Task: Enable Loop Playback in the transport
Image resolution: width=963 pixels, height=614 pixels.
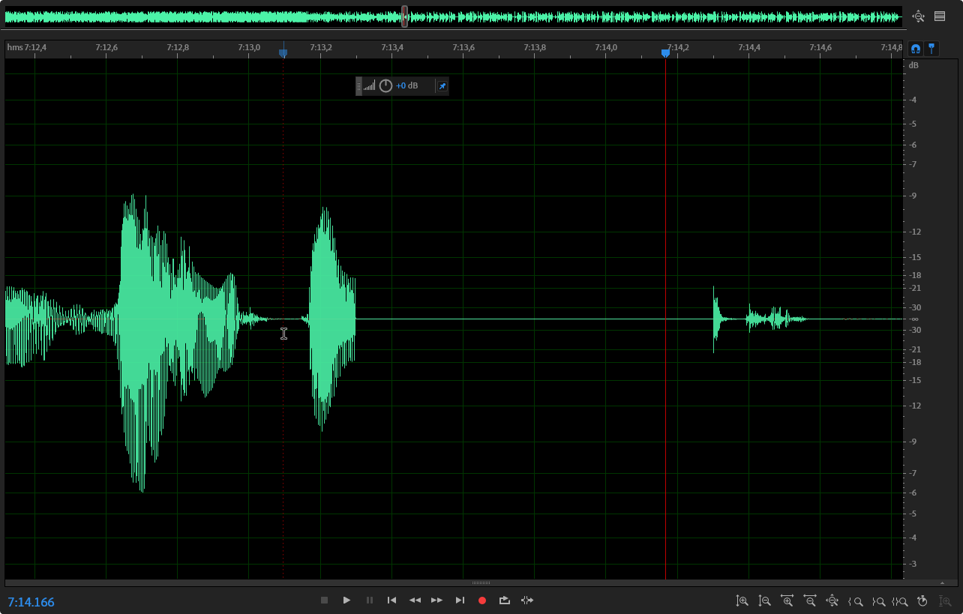Action: [504, 600]
